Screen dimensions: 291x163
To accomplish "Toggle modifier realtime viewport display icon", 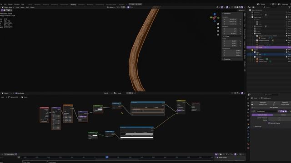I will point(283,111).
